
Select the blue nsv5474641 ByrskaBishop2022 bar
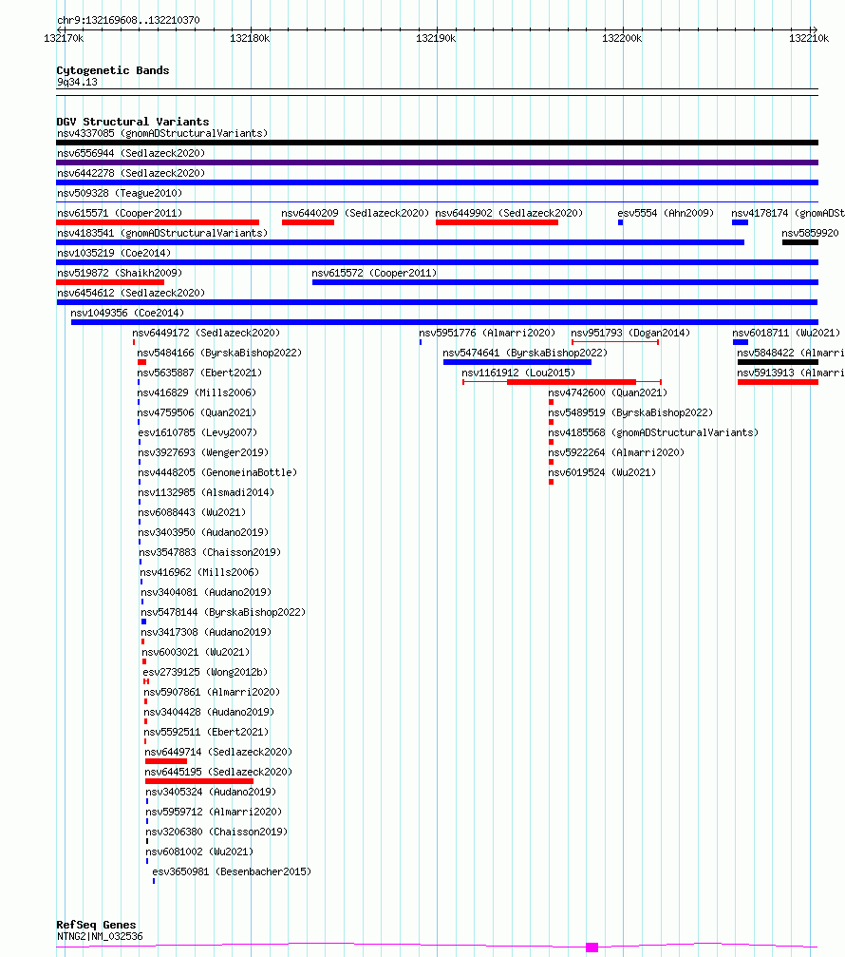517,362
